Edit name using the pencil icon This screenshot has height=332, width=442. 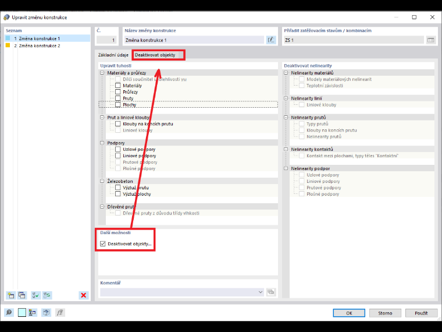(x=271, y=40)
